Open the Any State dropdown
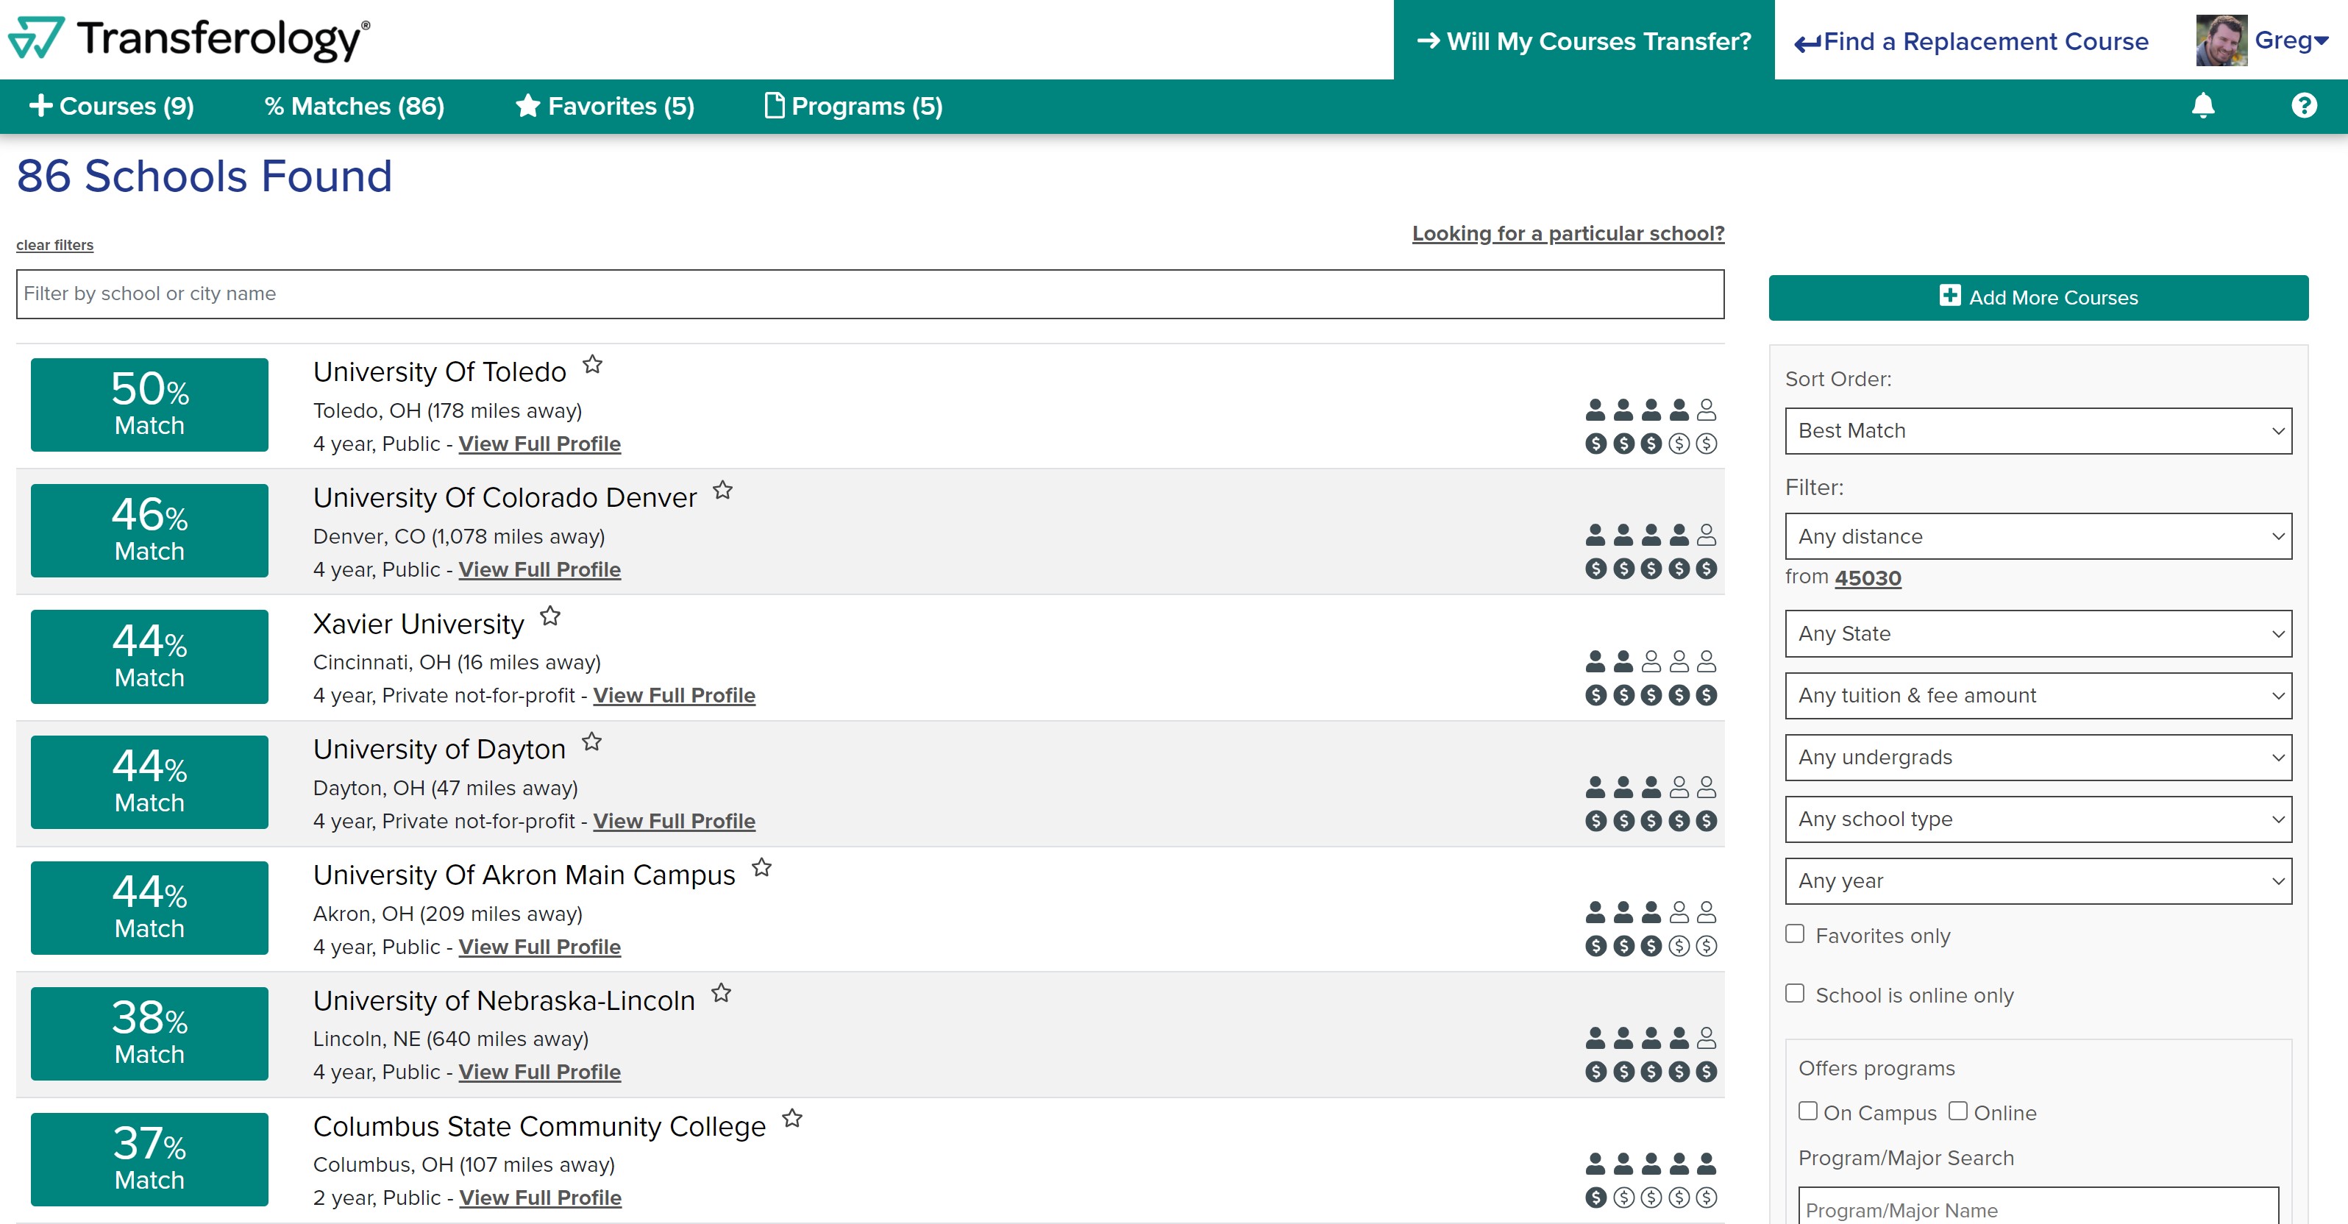The width and height of the screenshot is (2348, 1224). [2038, 633]
